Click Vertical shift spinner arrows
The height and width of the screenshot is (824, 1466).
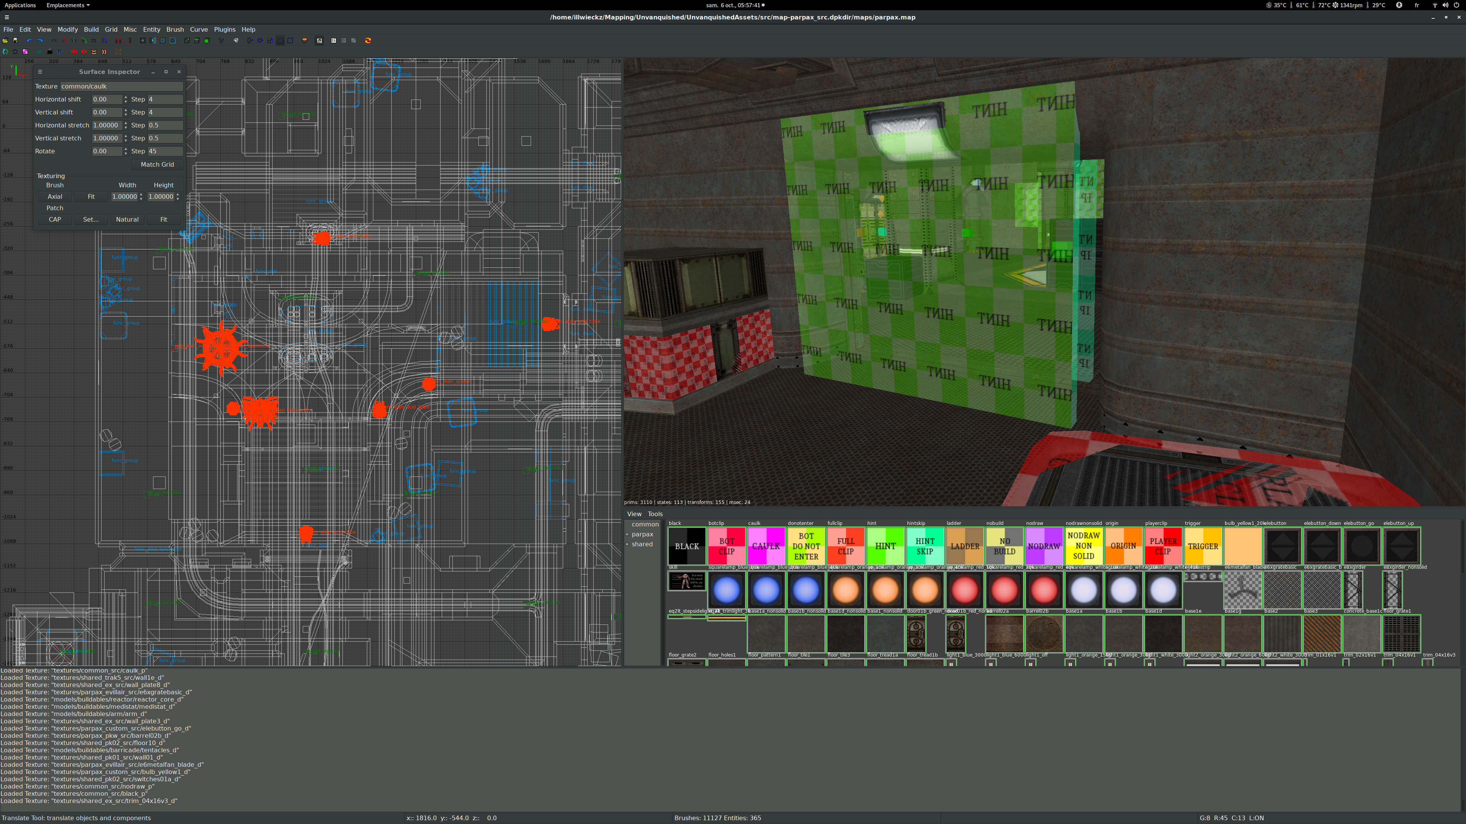tap(126, 113)
